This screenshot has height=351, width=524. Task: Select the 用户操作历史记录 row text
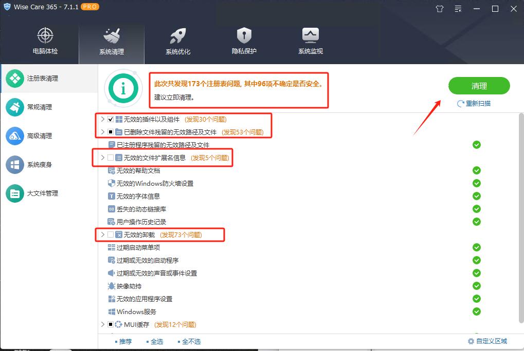(141, 222)
